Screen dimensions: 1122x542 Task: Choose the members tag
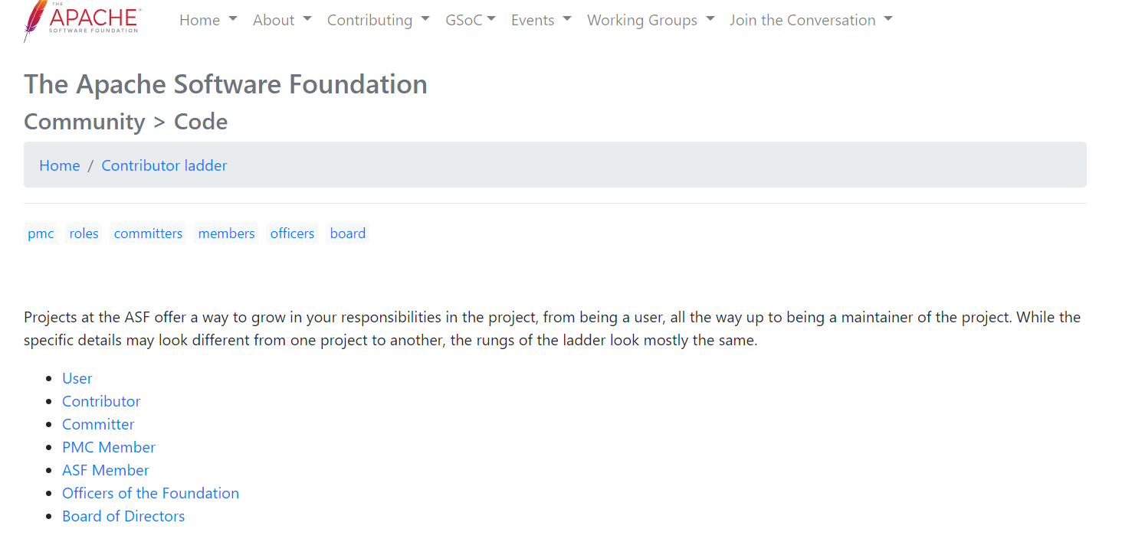[226, 233]
